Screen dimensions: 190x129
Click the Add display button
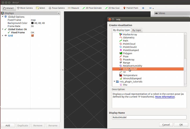[x=8, y=126]
